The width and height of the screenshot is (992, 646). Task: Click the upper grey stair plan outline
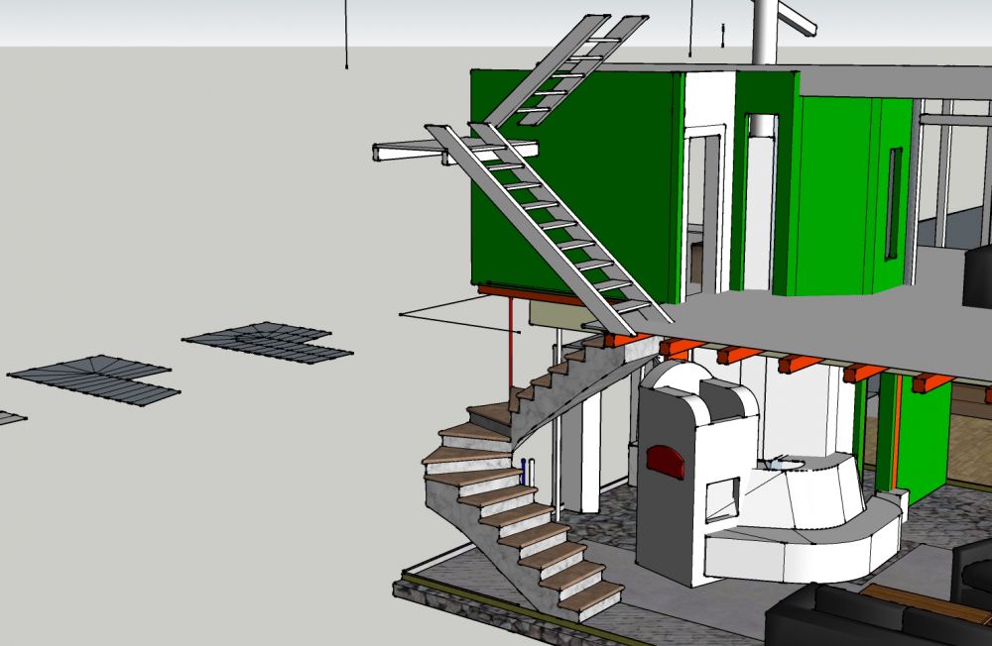tap(266, 340)
